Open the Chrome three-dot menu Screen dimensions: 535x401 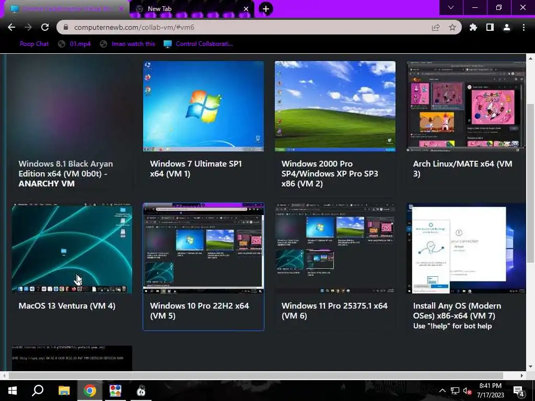(524, 27)
